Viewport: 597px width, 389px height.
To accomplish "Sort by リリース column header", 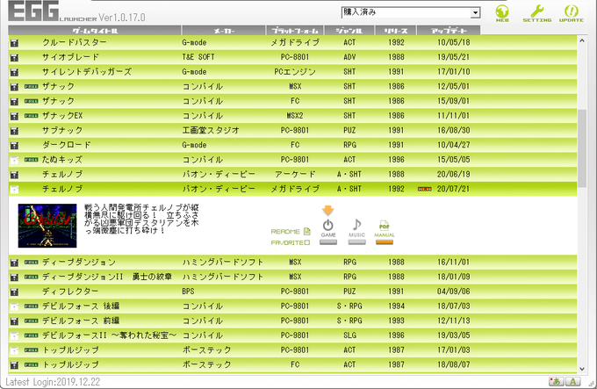I will (396, 31).
